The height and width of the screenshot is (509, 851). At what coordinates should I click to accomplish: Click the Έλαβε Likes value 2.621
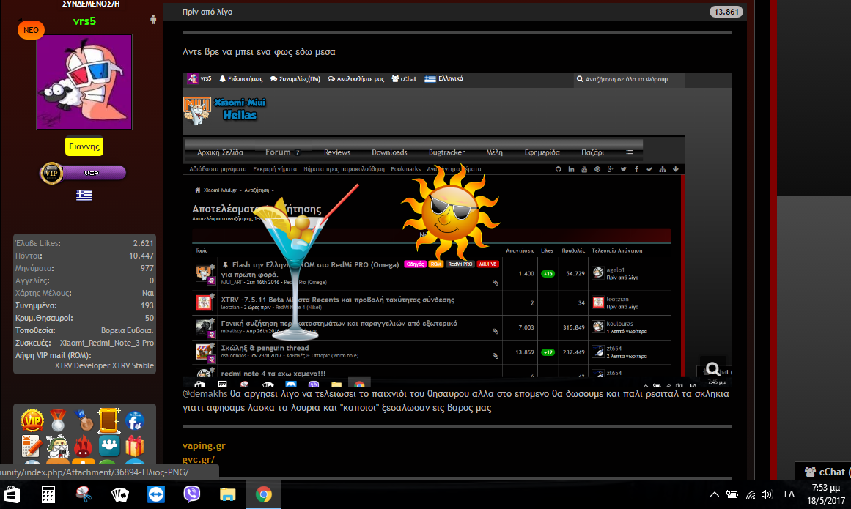(143, 243)
